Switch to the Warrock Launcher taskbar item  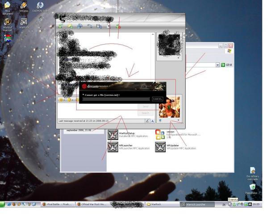click(197, 205)
